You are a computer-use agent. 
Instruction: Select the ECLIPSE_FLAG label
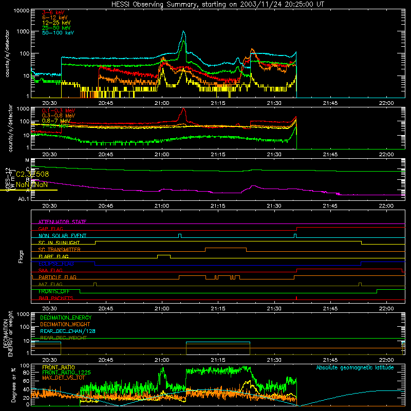coord(56,264)
